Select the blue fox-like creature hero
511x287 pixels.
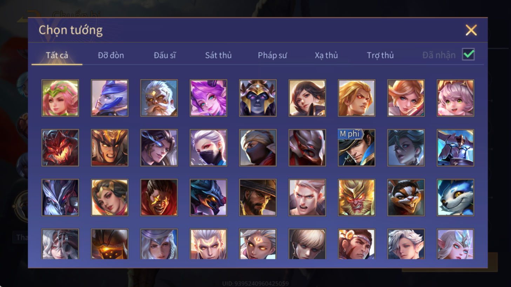pos(455,197)
